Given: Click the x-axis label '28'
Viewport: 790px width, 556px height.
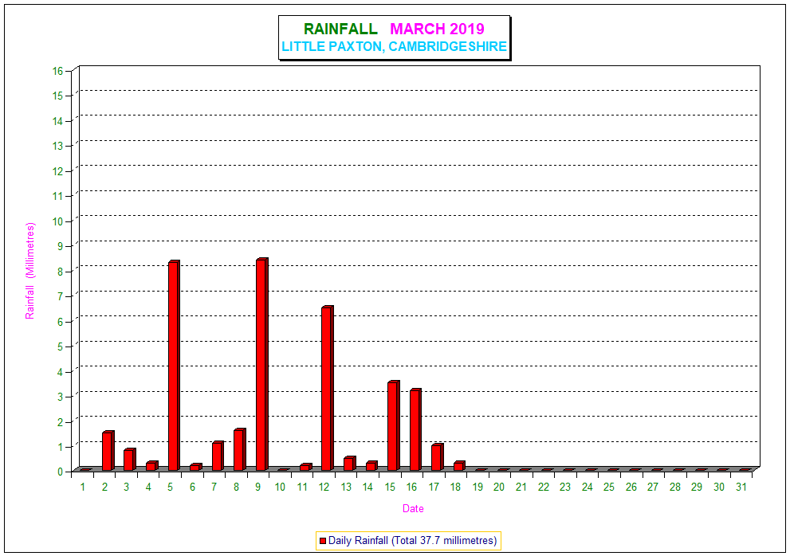Looking at the screenshot, I should pyautogui.click(x=675, y=487).
